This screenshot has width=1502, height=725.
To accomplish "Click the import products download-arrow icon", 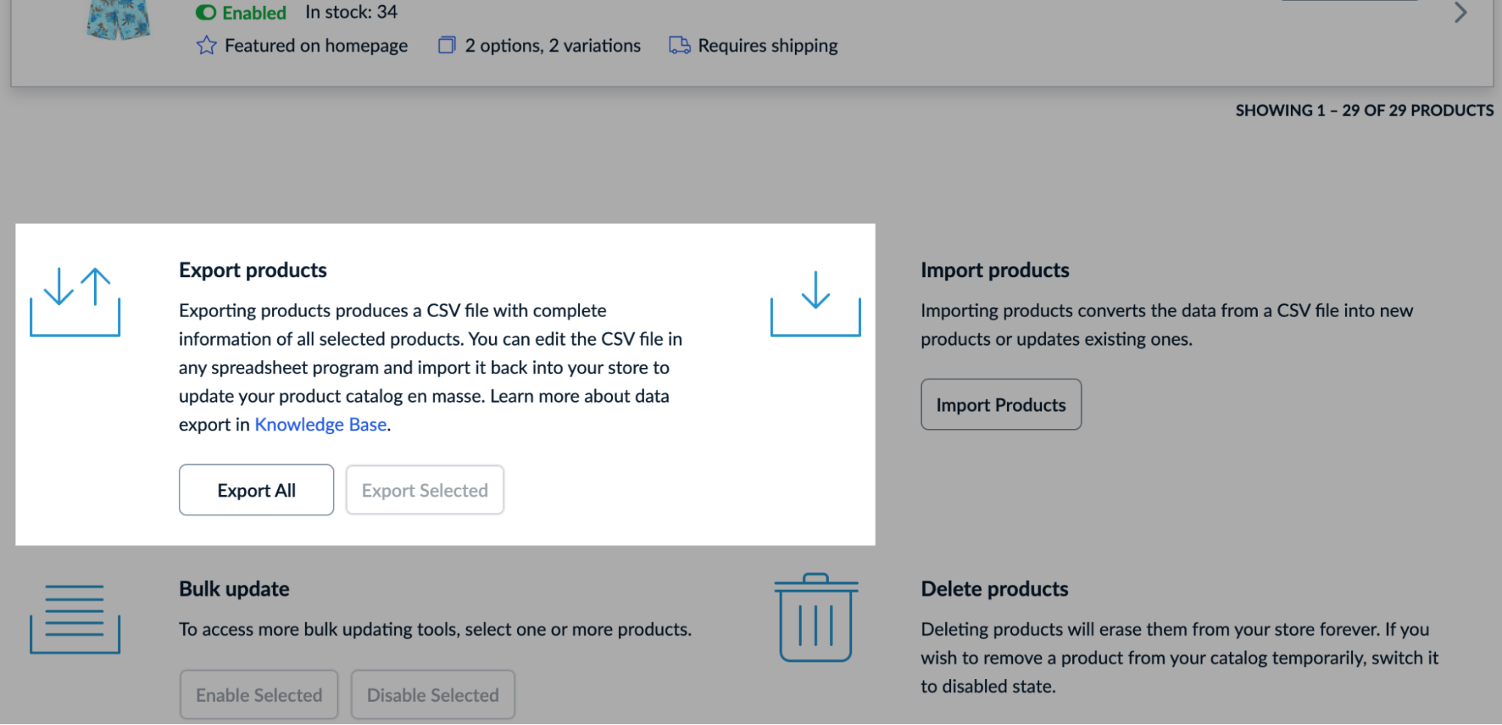I will coord(815,304).
